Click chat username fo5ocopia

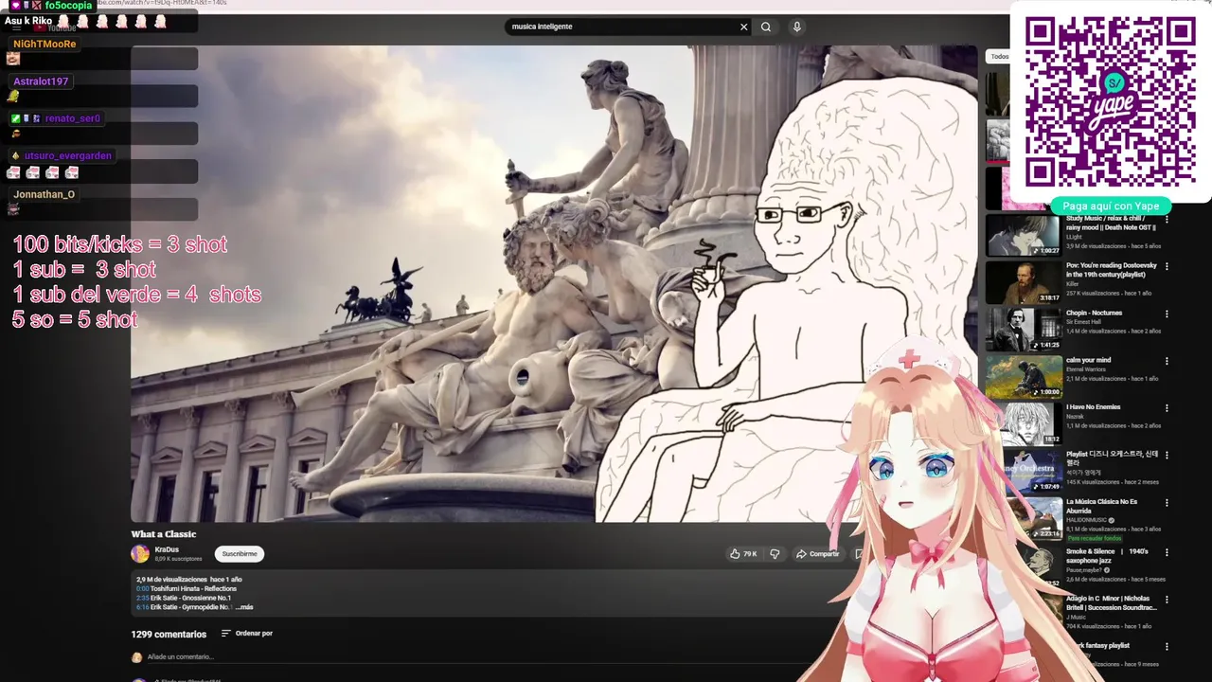pos(68,6)
